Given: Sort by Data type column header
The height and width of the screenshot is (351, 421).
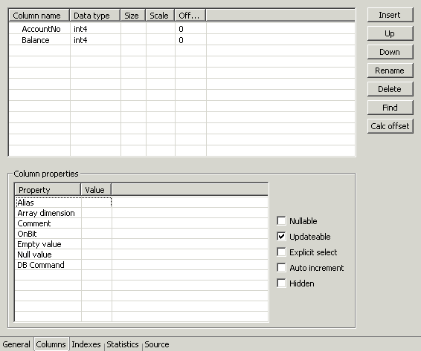Looking at the screenshot, I should click(94, 16).
